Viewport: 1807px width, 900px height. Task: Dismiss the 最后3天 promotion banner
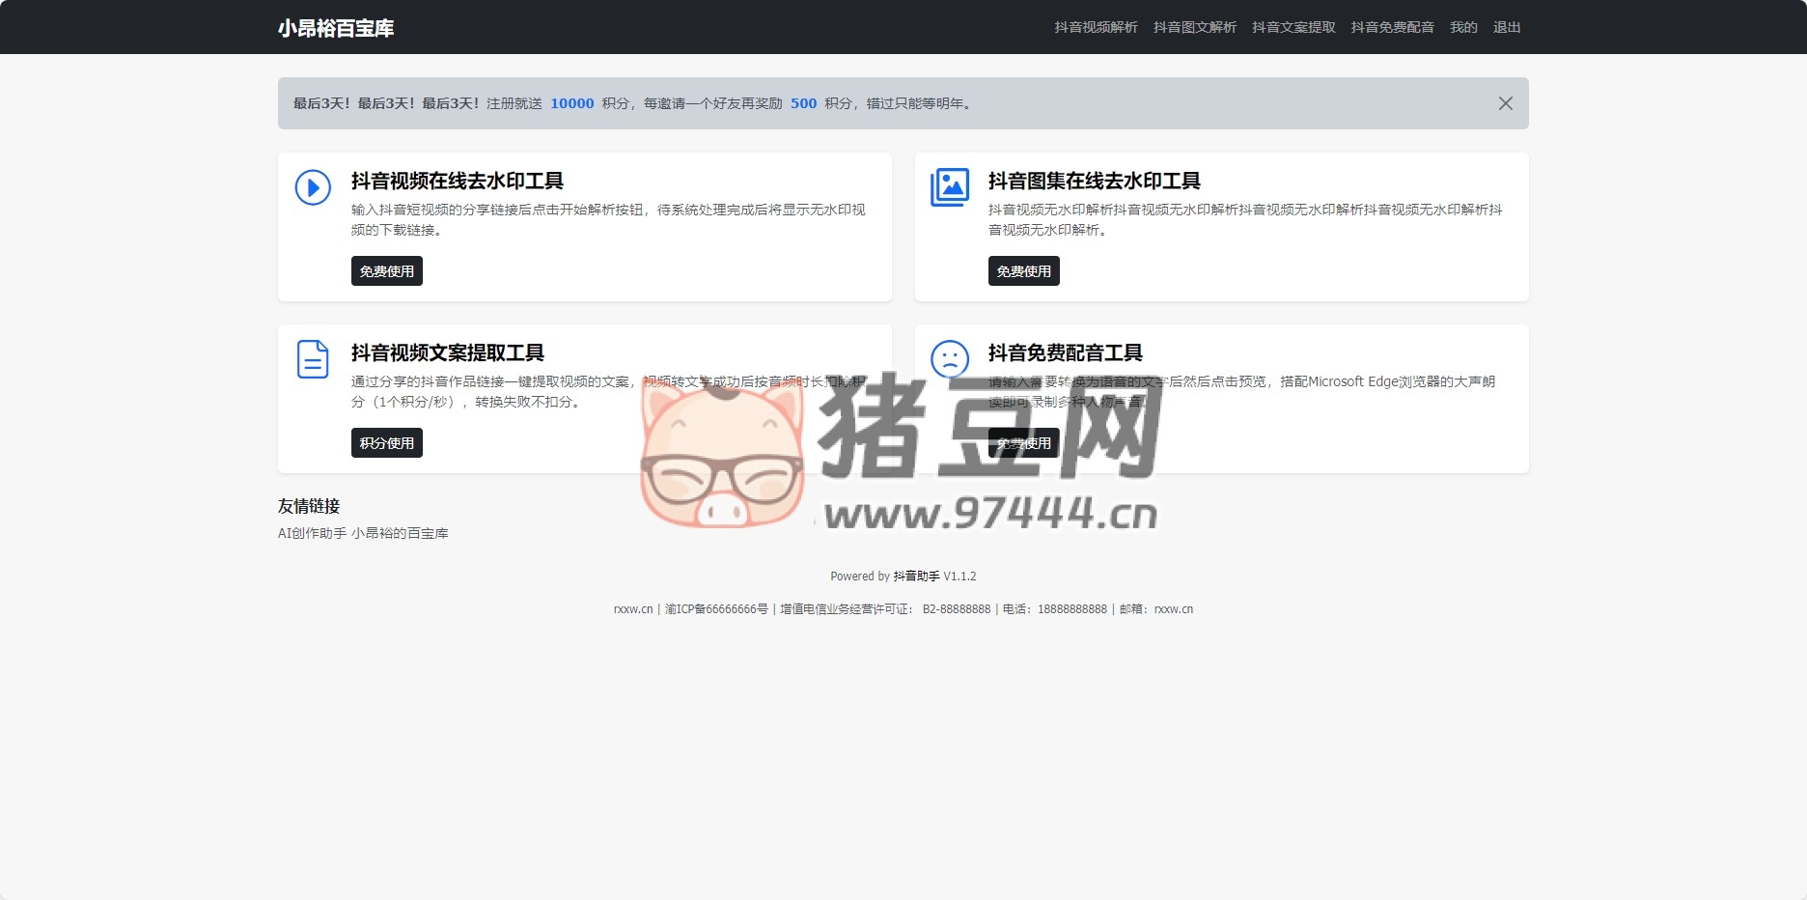coord(1505,103)
